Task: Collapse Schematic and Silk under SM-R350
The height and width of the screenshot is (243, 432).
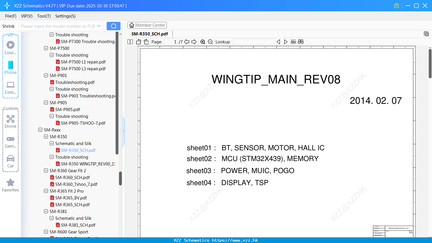Action: pos(52,144)
